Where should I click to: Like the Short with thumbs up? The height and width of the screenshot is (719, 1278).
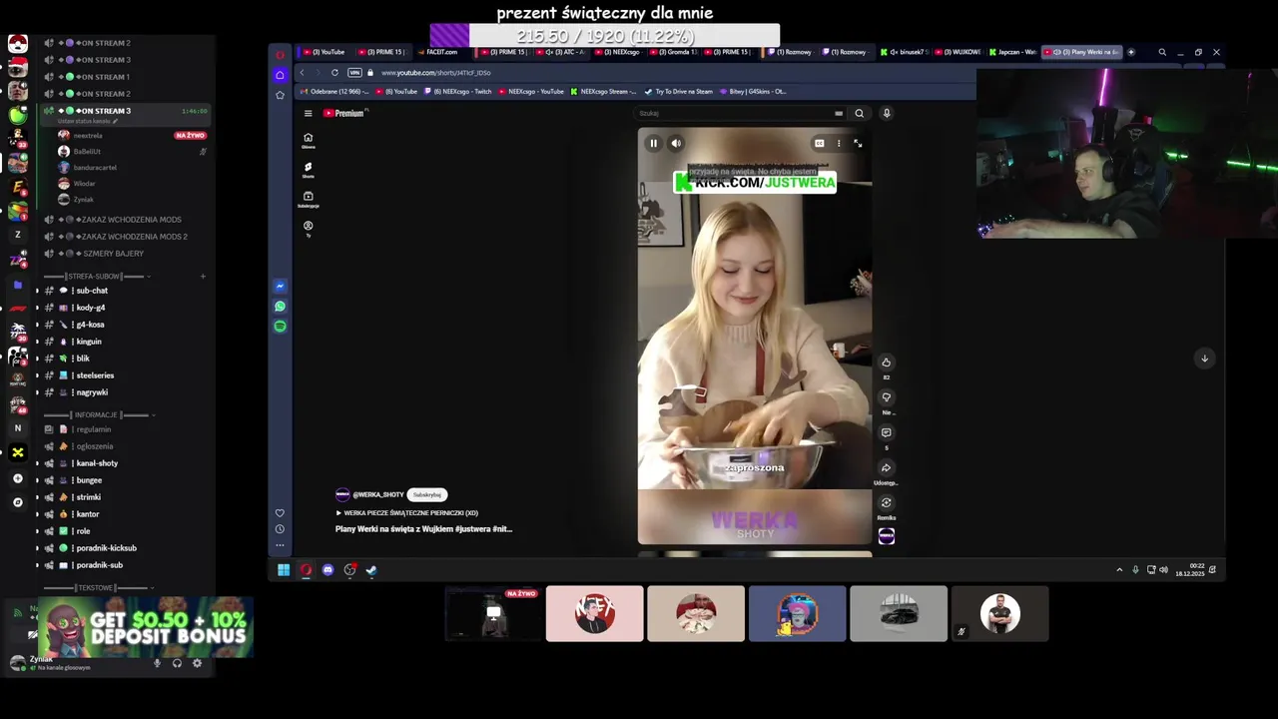click(x=886, y=362)
